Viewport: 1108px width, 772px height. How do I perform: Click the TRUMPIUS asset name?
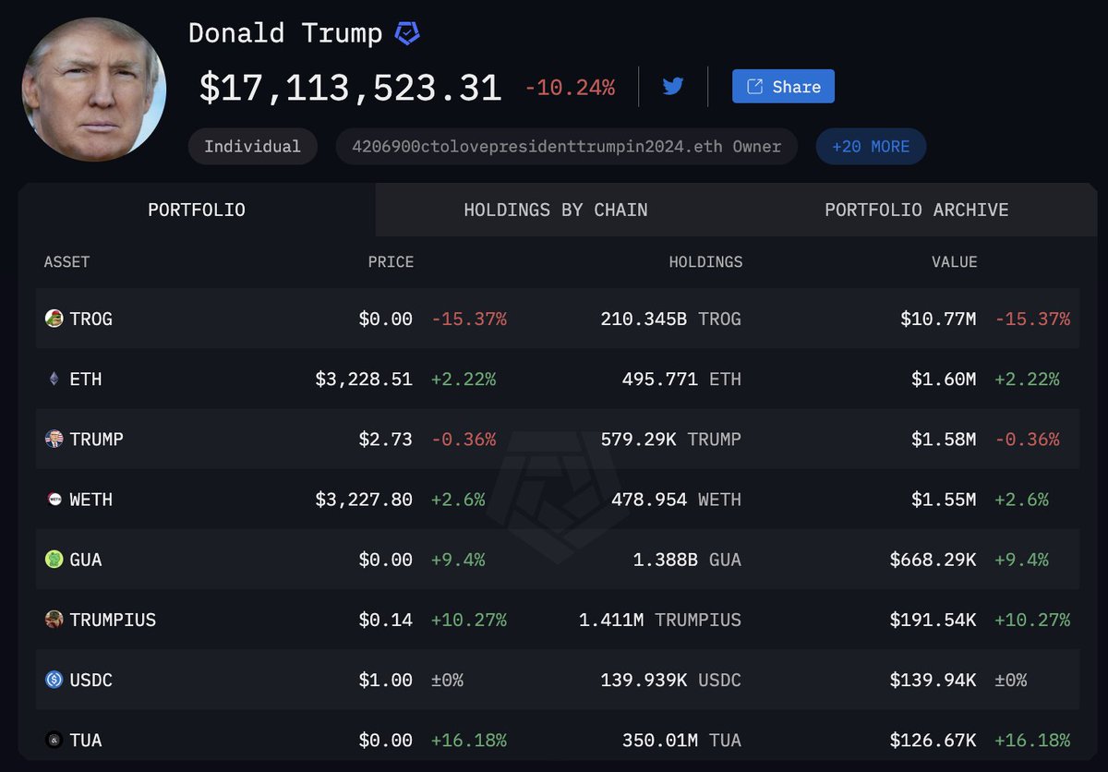click(x=114, y=620)
